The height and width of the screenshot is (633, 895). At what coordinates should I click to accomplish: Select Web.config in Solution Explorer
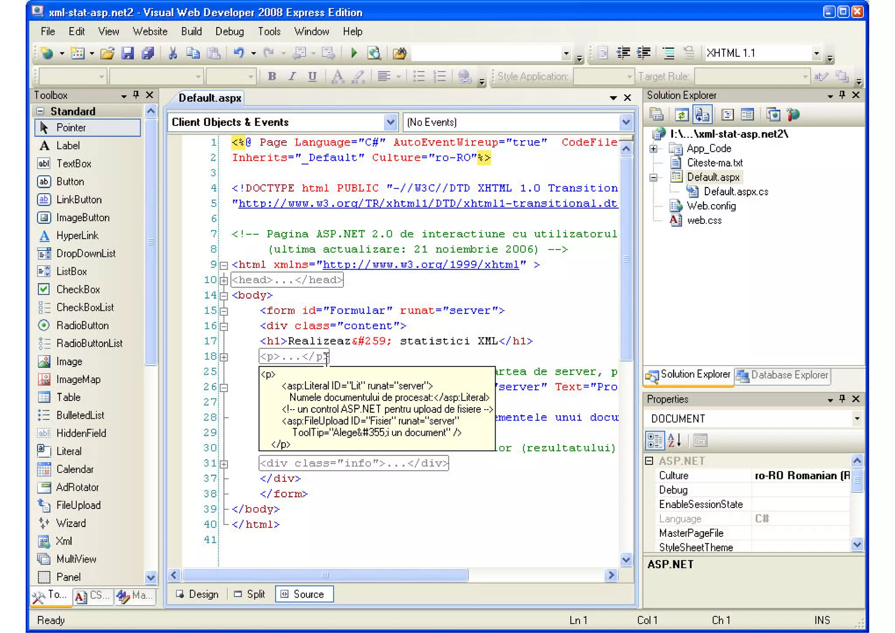[711, 206]
